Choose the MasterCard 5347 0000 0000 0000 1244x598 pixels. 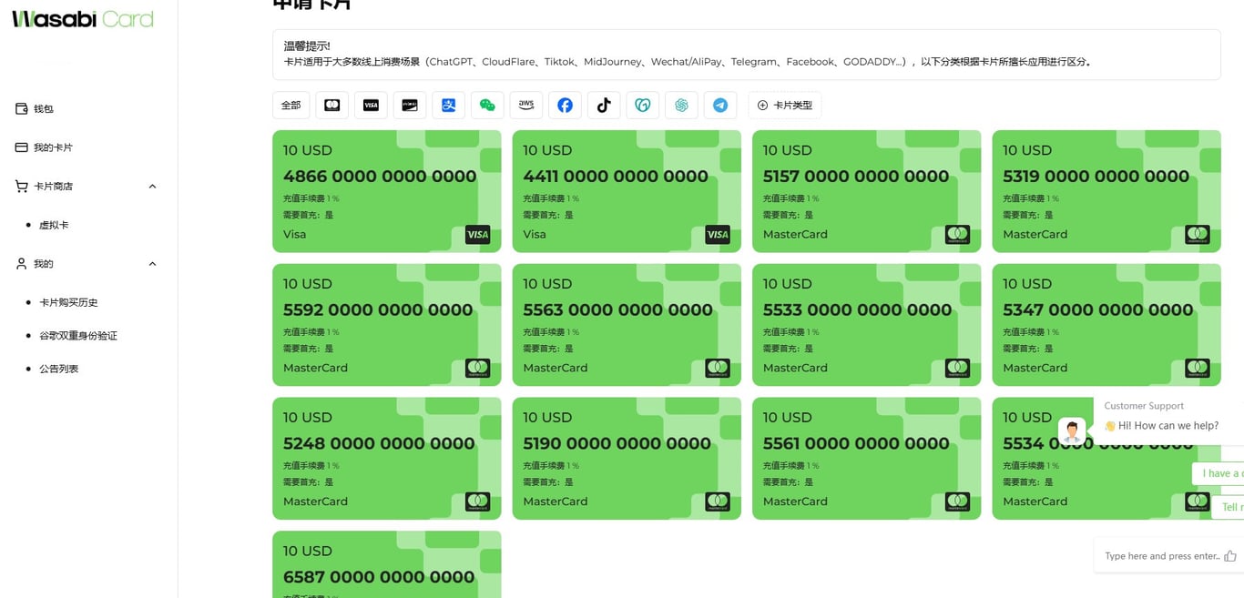[1106, 325]
